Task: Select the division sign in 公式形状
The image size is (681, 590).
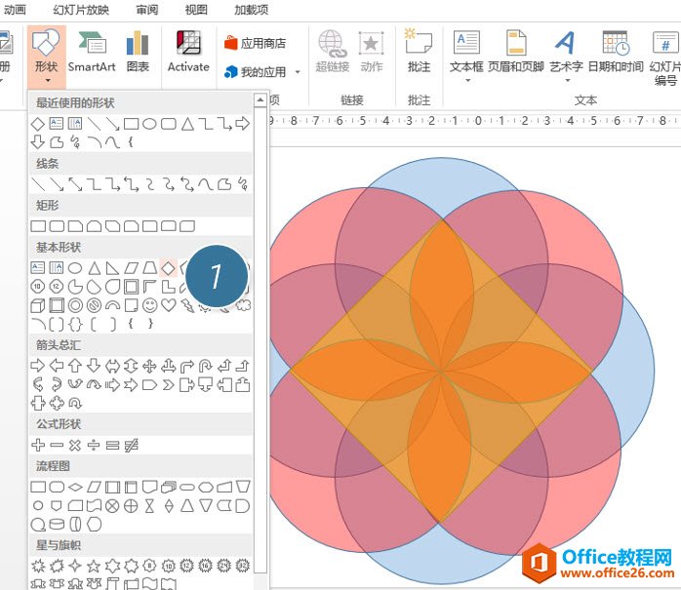Action: click(94, 445)
